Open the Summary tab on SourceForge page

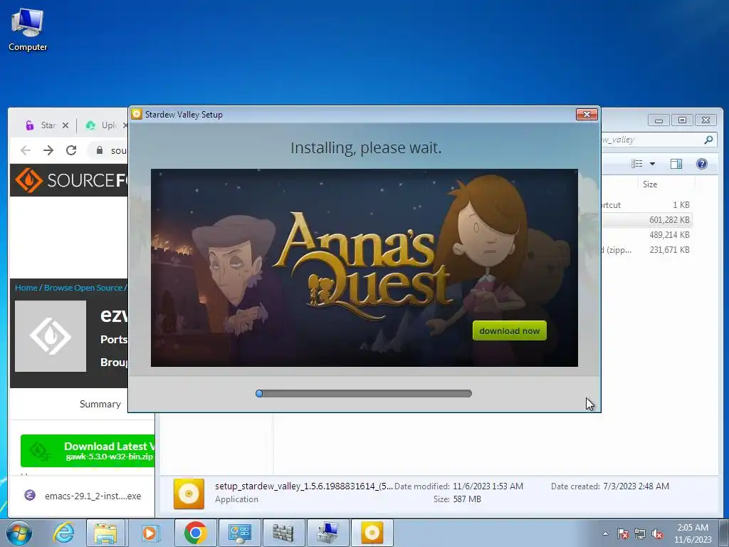pyautogui.click(x=100, y=404)
